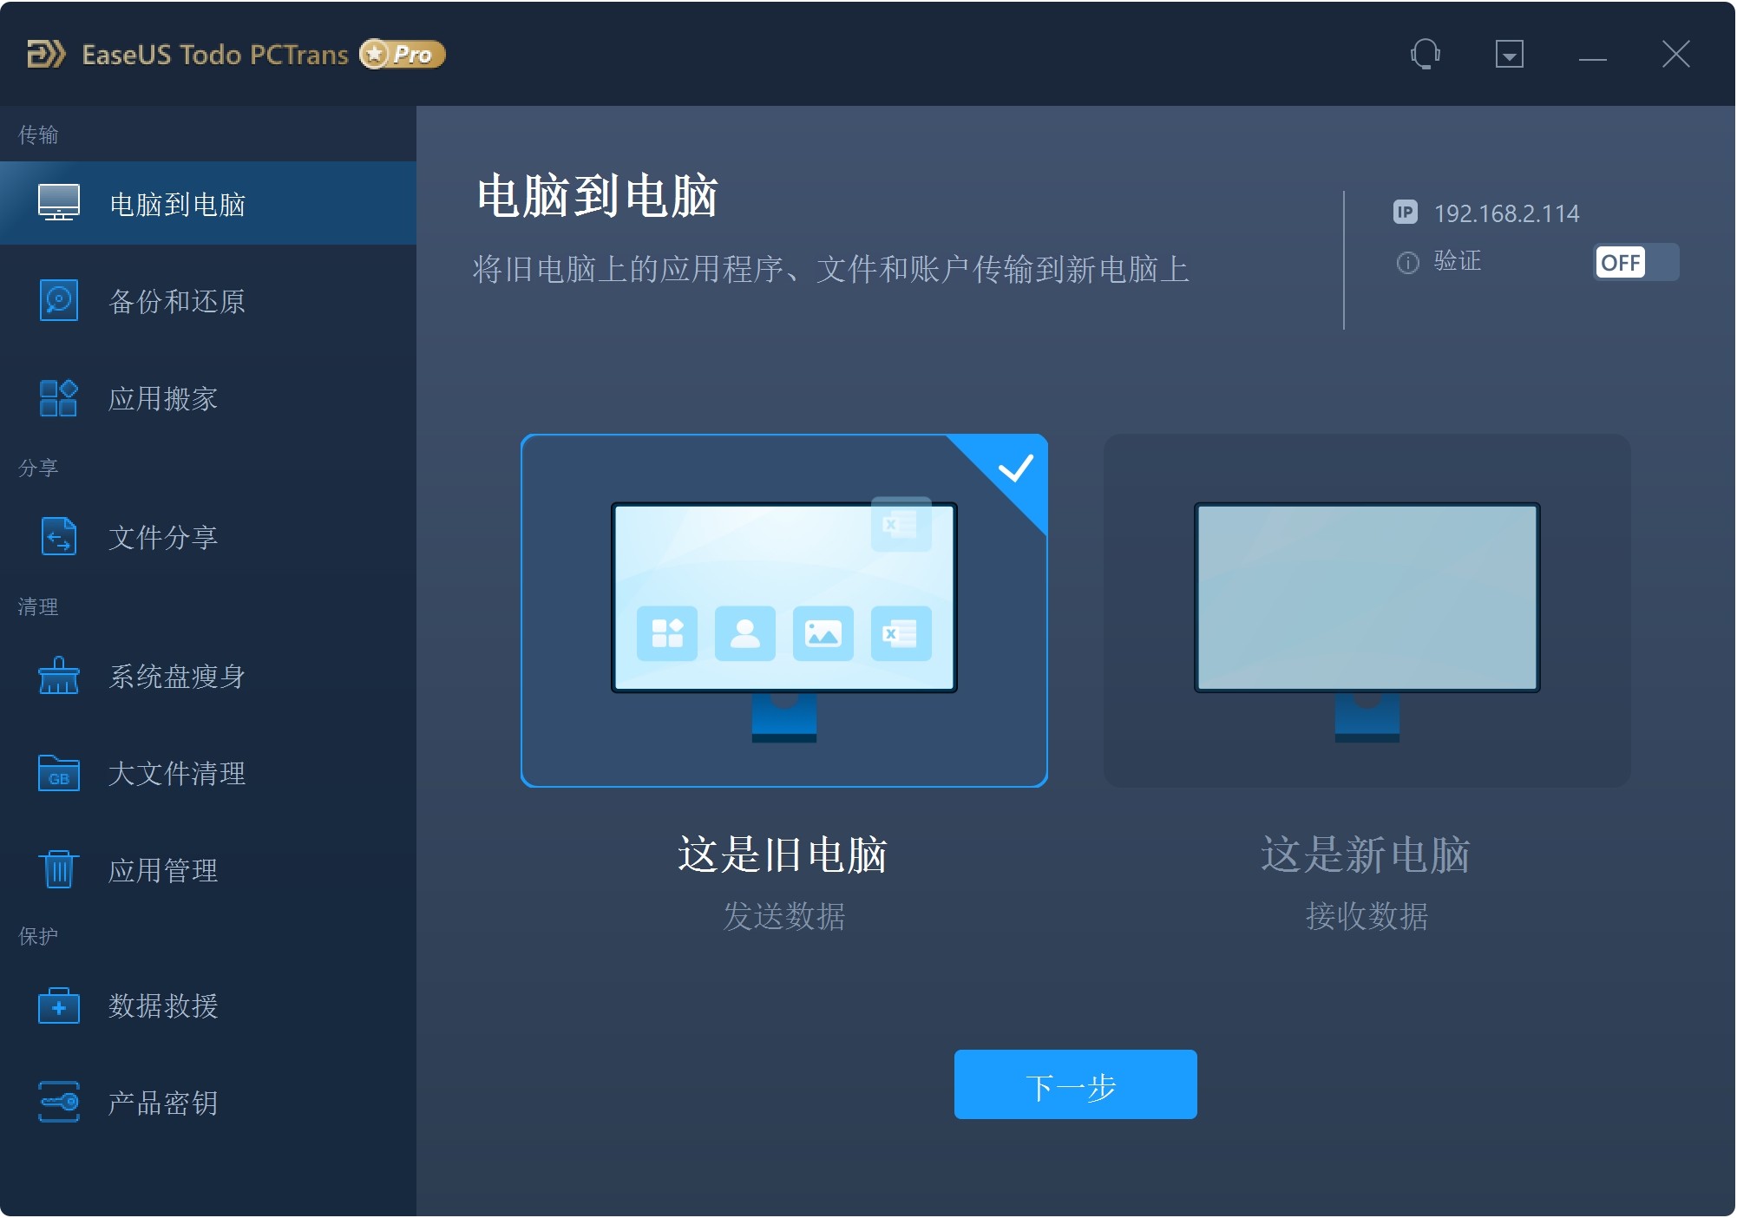Click the EaseUS logo icon
Screen dimensions: 1737x1218
(46, 54)
